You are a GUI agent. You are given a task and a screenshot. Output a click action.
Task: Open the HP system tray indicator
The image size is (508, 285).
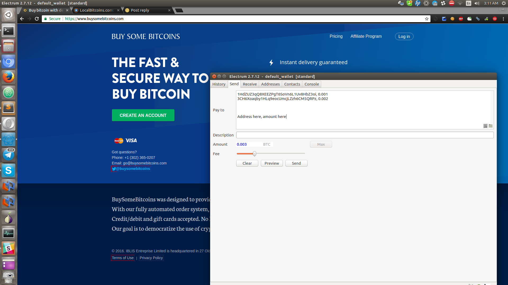(x=418, y=3)
